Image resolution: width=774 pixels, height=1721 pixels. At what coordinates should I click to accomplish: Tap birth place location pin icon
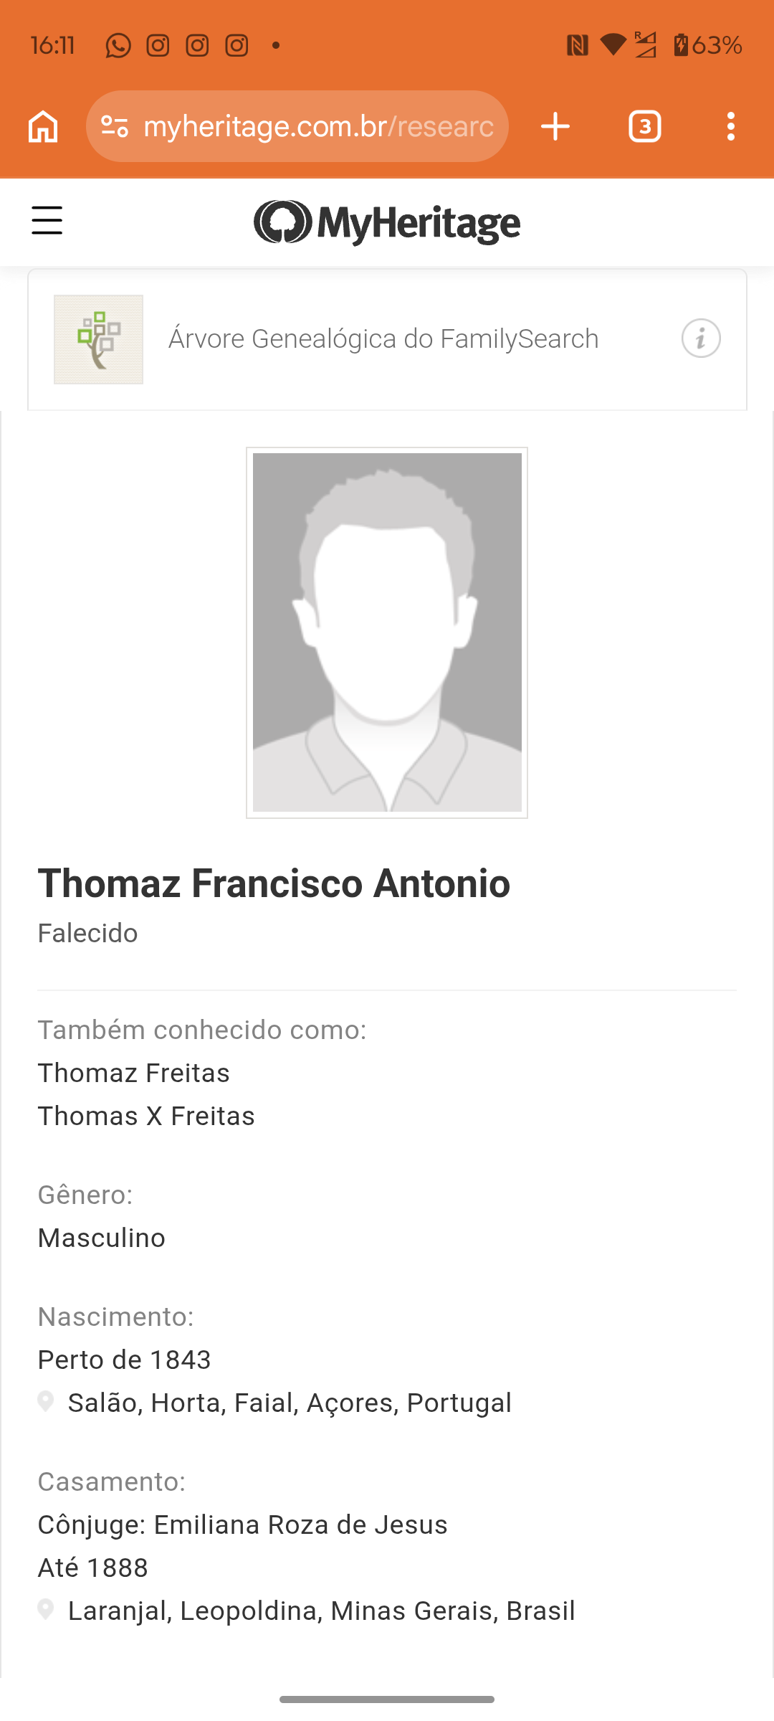click(46, 1401)
